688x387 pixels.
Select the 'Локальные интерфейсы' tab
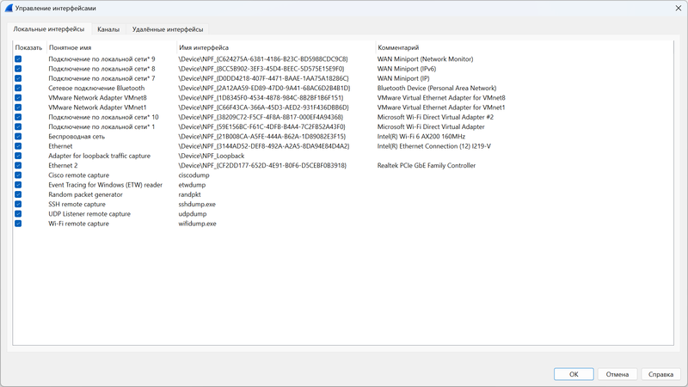point(49,29)
